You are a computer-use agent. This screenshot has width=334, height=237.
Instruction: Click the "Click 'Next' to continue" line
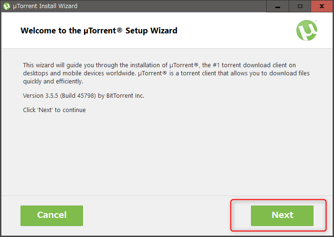pos(54,110)
